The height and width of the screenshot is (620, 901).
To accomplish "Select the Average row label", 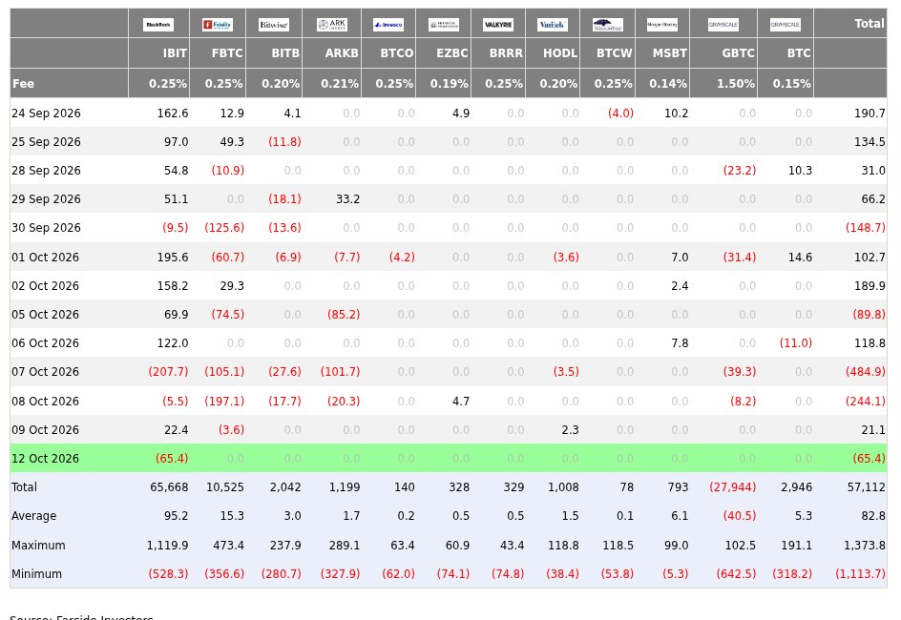I will pyautogui.click(x=34, y=516).
